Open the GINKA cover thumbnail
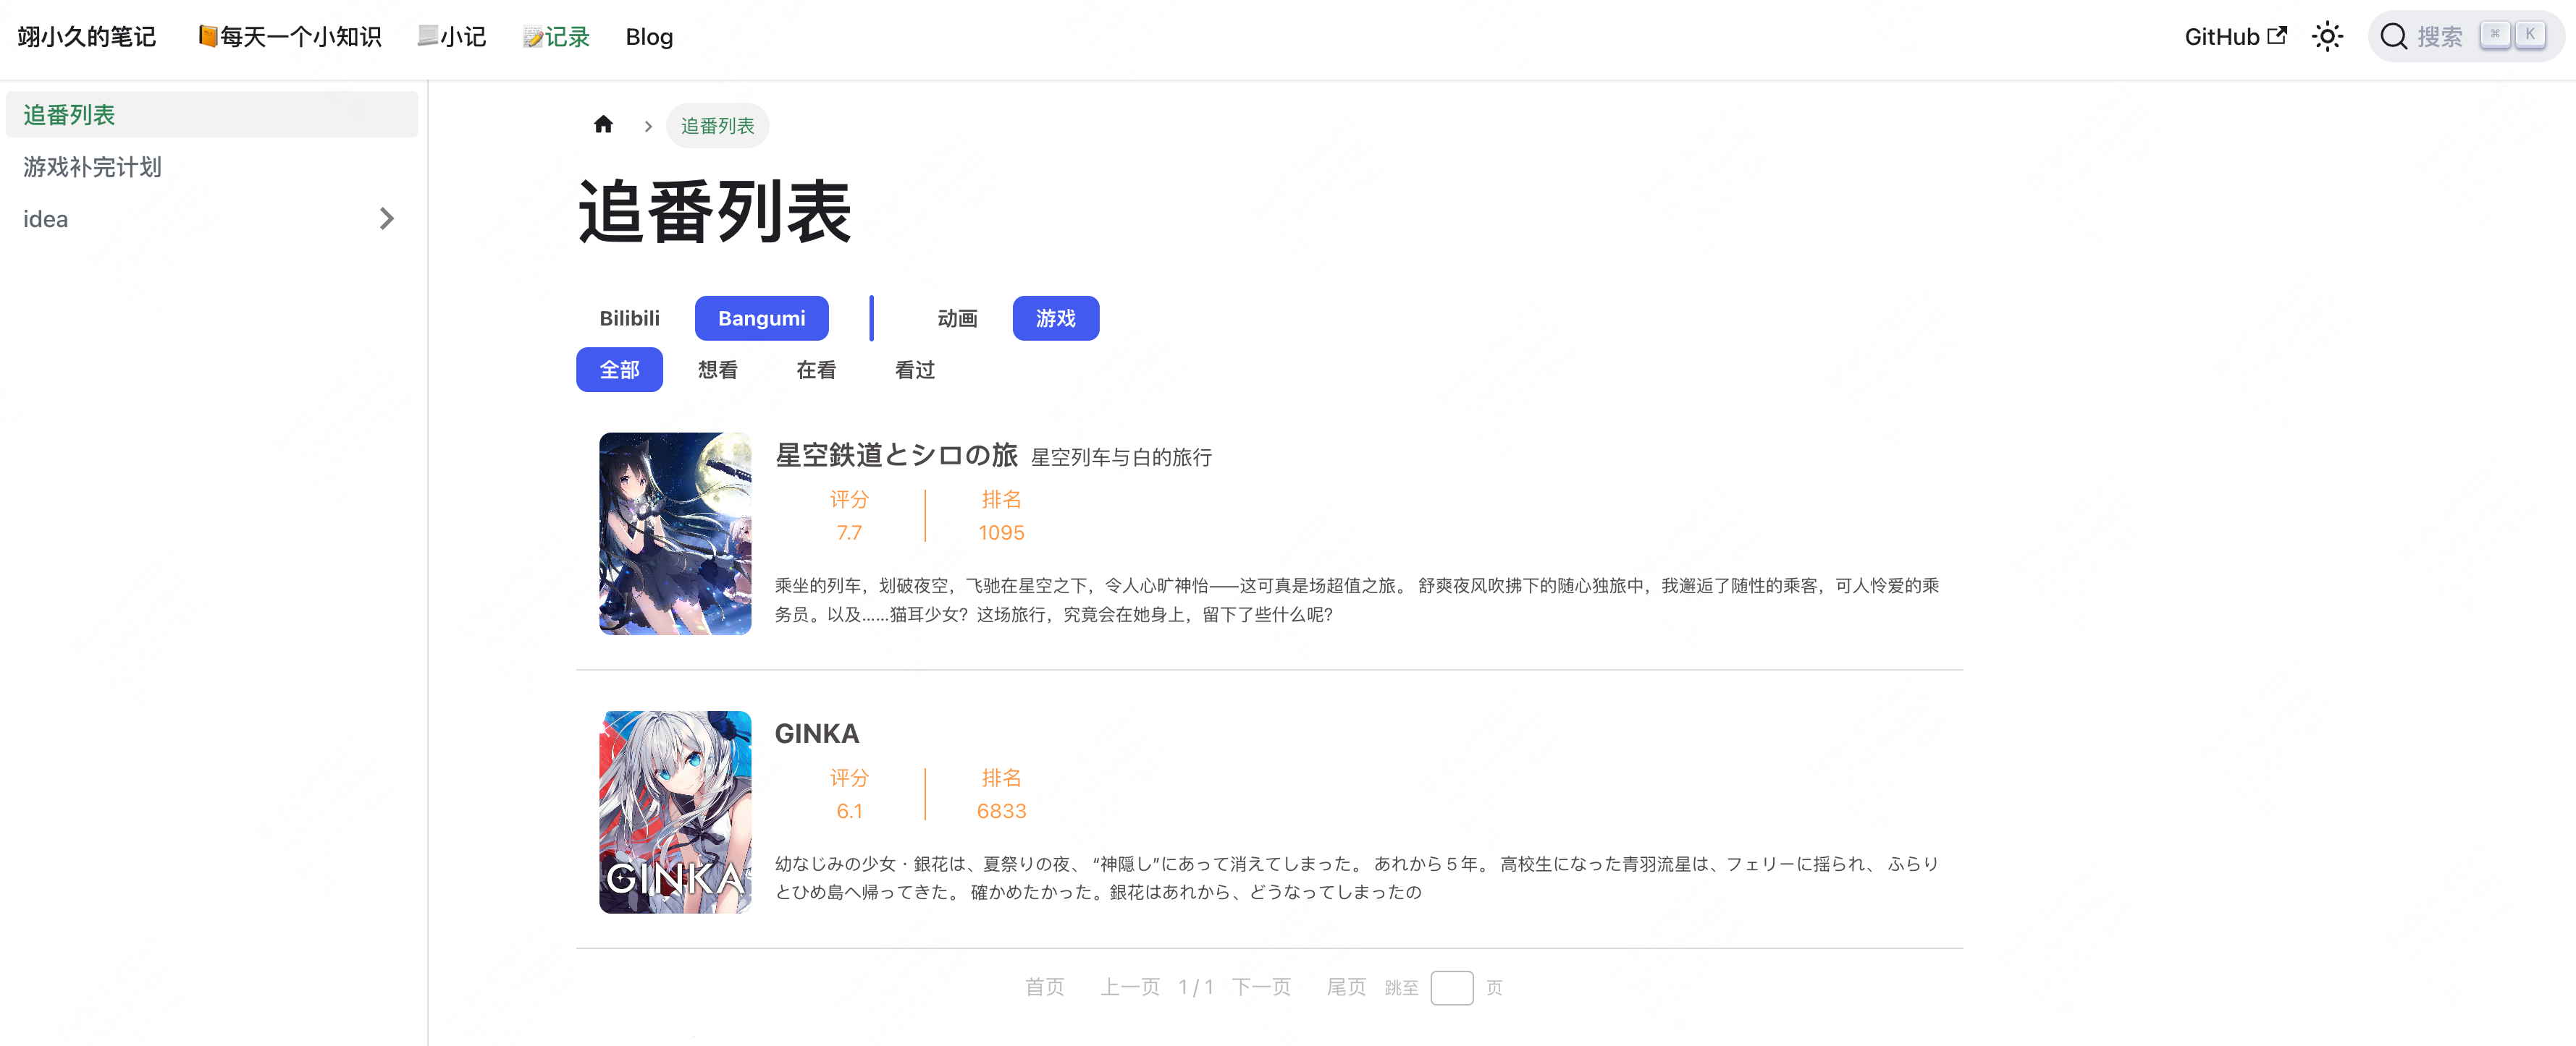Image resolution: width=2576 pixels, height=1046 pixels. [675, 811]
